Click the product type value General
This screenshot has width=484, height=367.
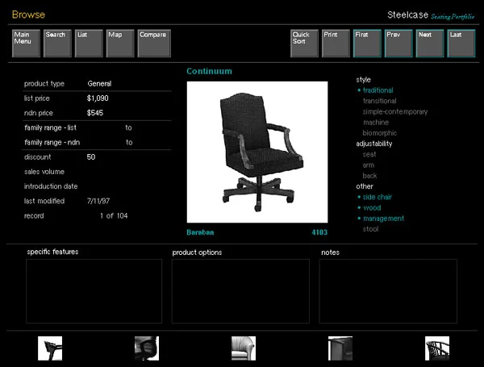99,84
